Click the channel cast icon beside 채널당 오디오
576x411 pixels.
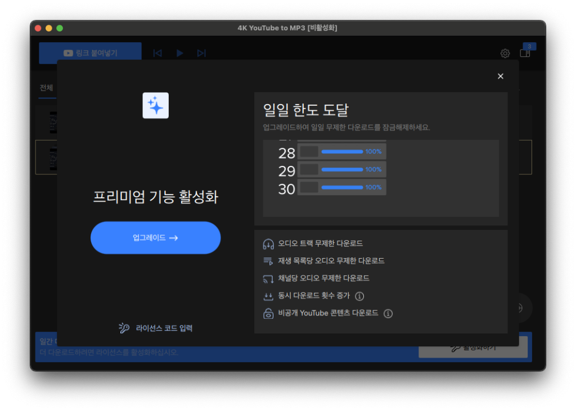point(268,278)
